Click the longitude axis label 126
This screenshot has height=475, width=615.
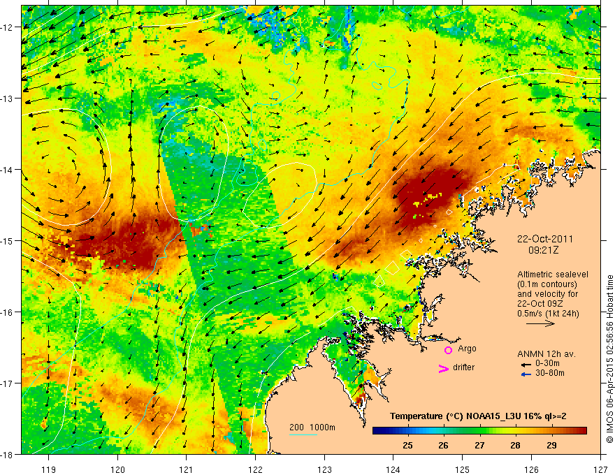pos(531,469)
